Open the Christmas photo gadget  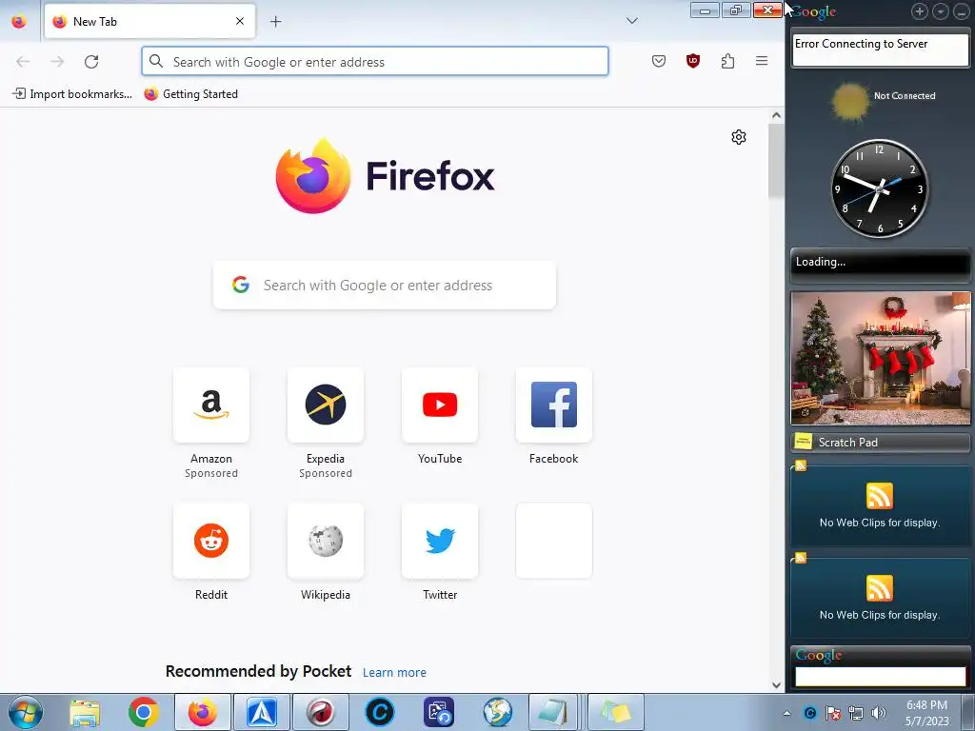click(880, 358)
